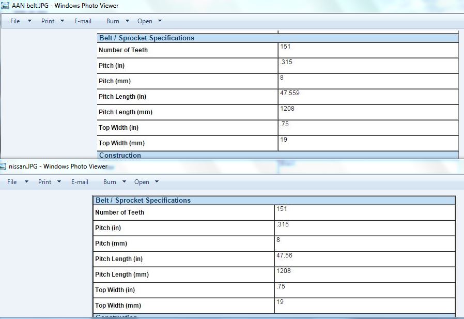Expand Open dropdown arrow in AAN belt window

point(160,21)
